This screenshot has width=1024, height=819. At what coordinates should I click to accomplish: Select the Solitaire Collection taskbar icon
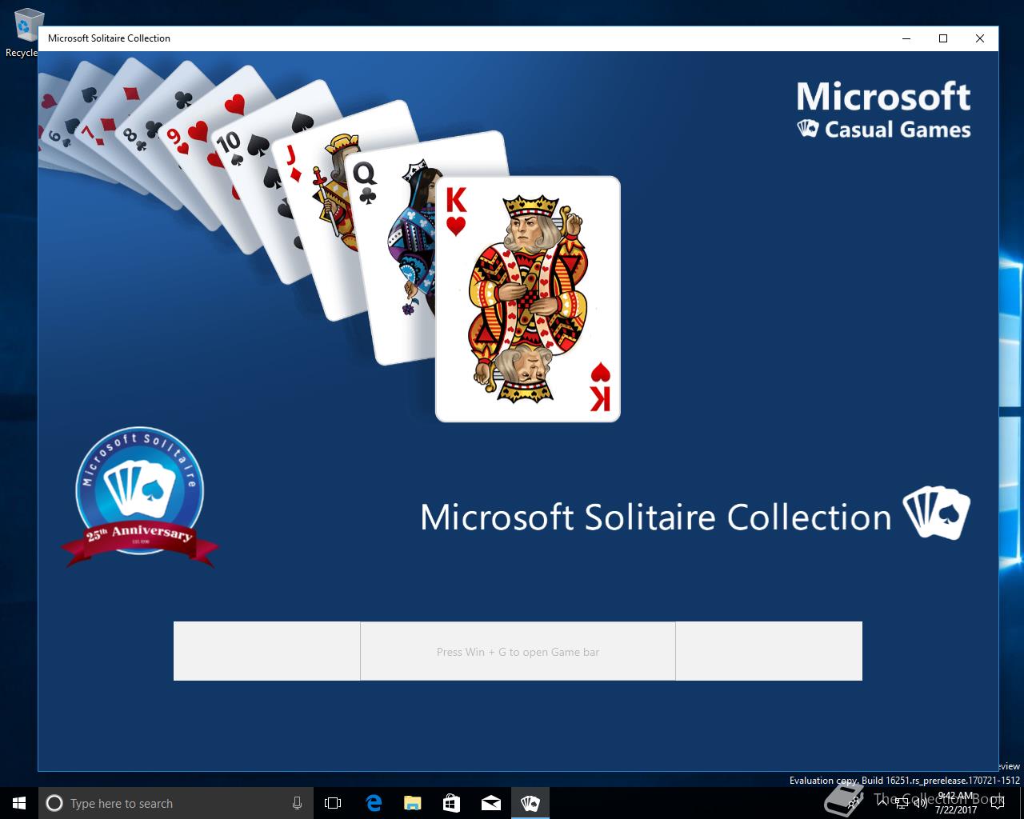point(530,803)
